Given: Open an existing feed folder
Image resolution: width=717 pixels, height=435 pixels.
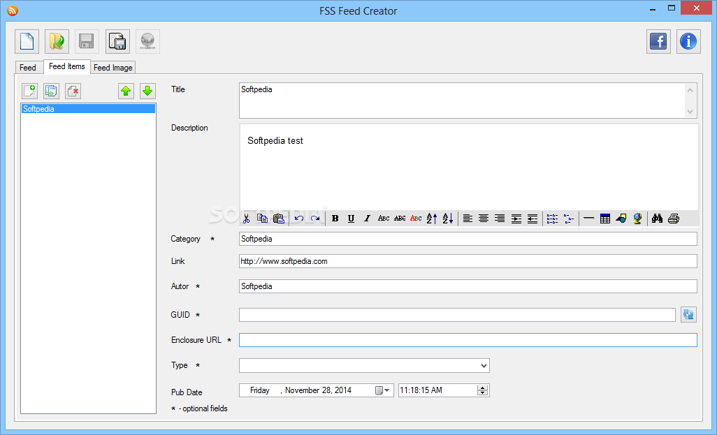Looking at the screenshot, I should tap(57, 42).
